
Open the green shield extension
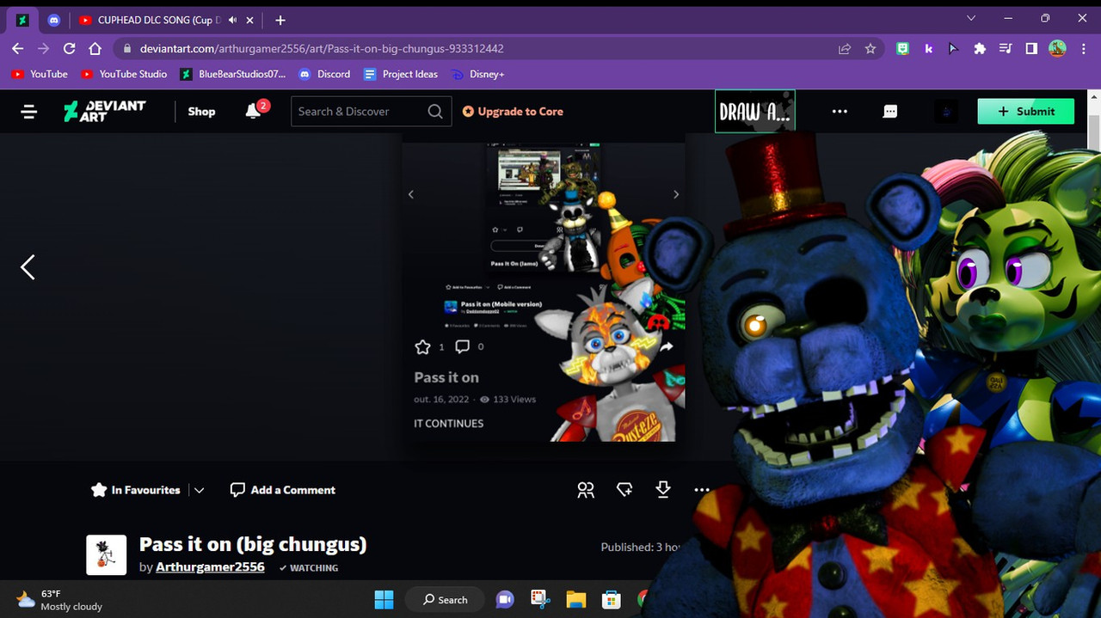coord(902,49)
